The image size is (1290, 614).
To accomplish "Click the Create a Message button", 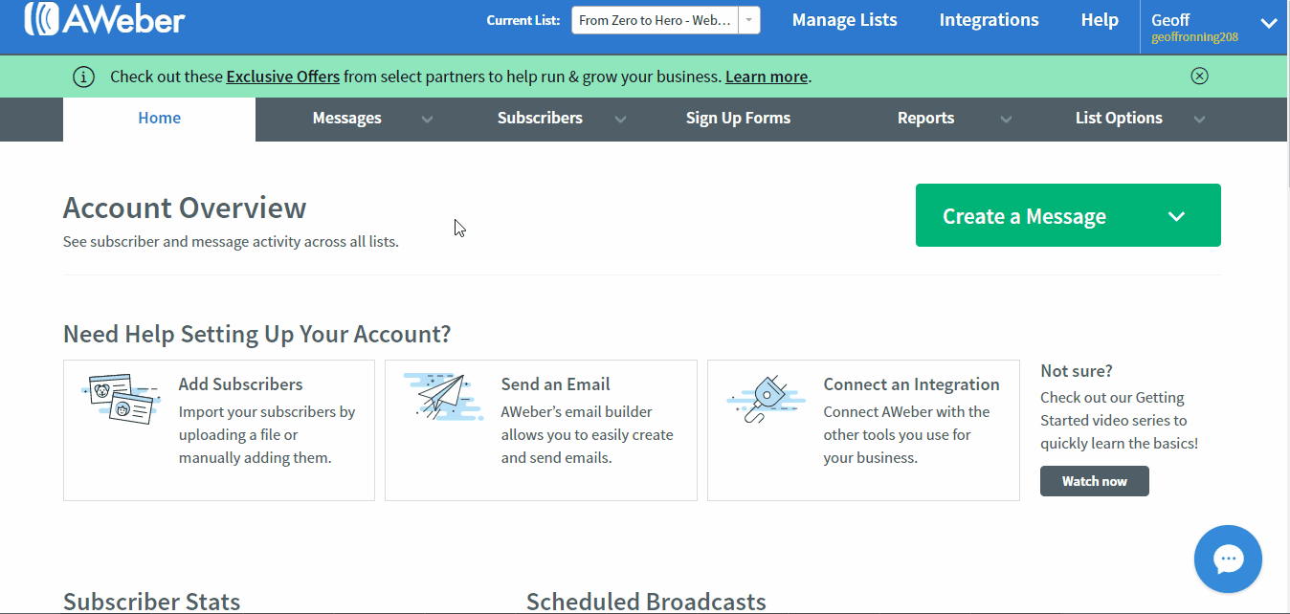I will (1068, 215).
